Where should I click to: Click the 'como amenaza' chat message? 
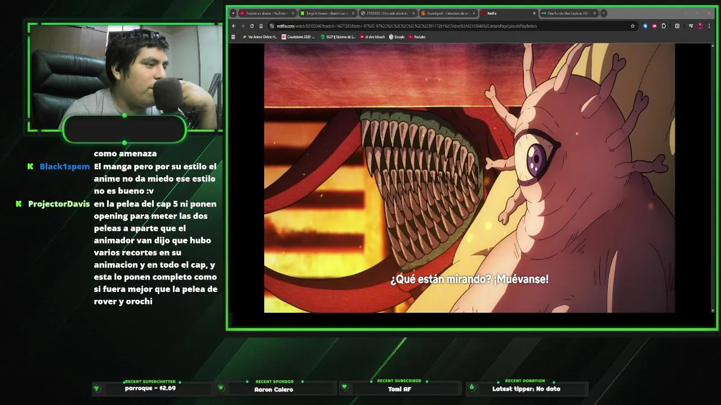125,153
